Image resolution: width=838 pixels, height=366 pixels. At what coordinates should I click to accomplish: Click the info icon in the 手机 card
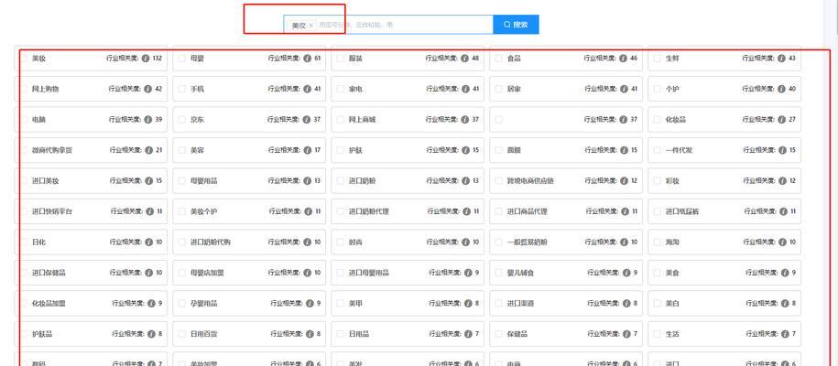[x=308, y=89]
